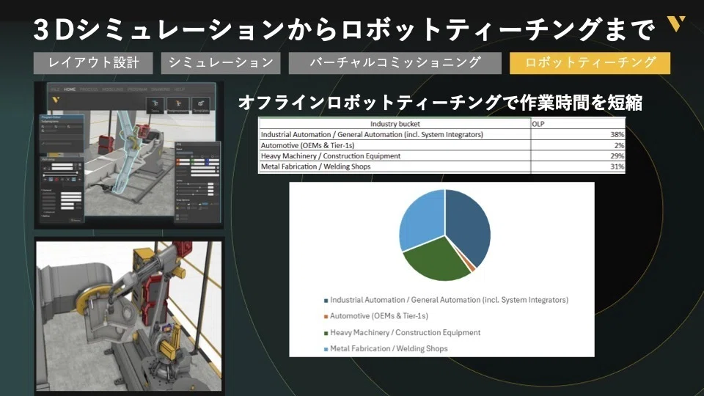704x396 pixels.
Task: Click the オフラインロボットティーチングで作業時間を短縮 heading
Action: click(x=440, y=103)
